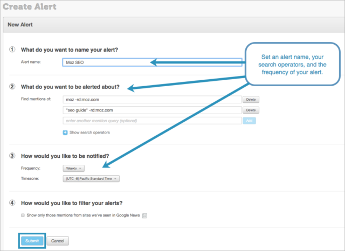The height and width of the screenshot is (251, 345).
Task: Click the circled step 1 number icon
Action: click(12, 50)
